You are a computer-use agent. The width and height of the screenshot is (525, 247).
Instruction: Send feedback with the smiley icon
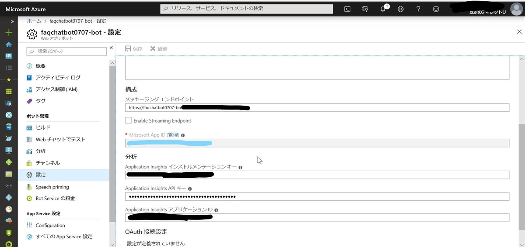[436, 9]
